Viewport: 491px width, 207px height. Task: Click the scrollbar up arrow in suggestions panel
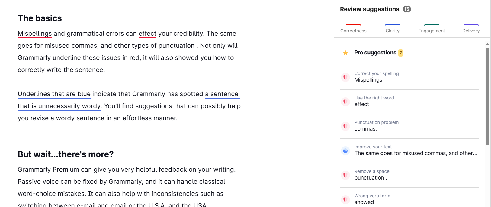(x=487, y=44)
